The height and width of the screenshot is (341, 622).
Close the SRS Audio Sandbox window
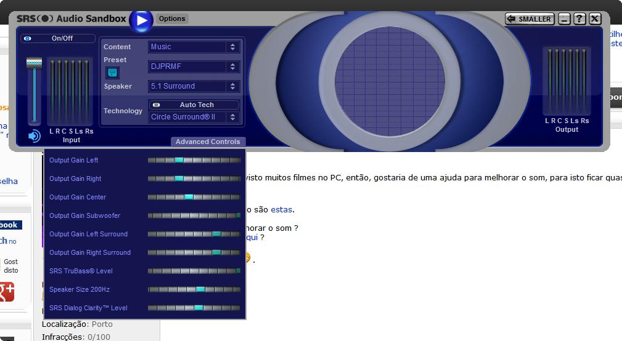click(x=595, y=18)
